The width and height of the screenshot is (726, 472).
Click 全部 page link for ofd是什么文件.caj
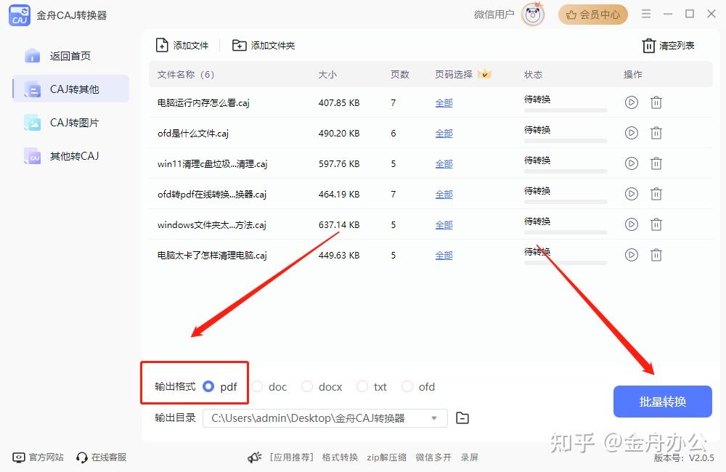tap(444, 134)
